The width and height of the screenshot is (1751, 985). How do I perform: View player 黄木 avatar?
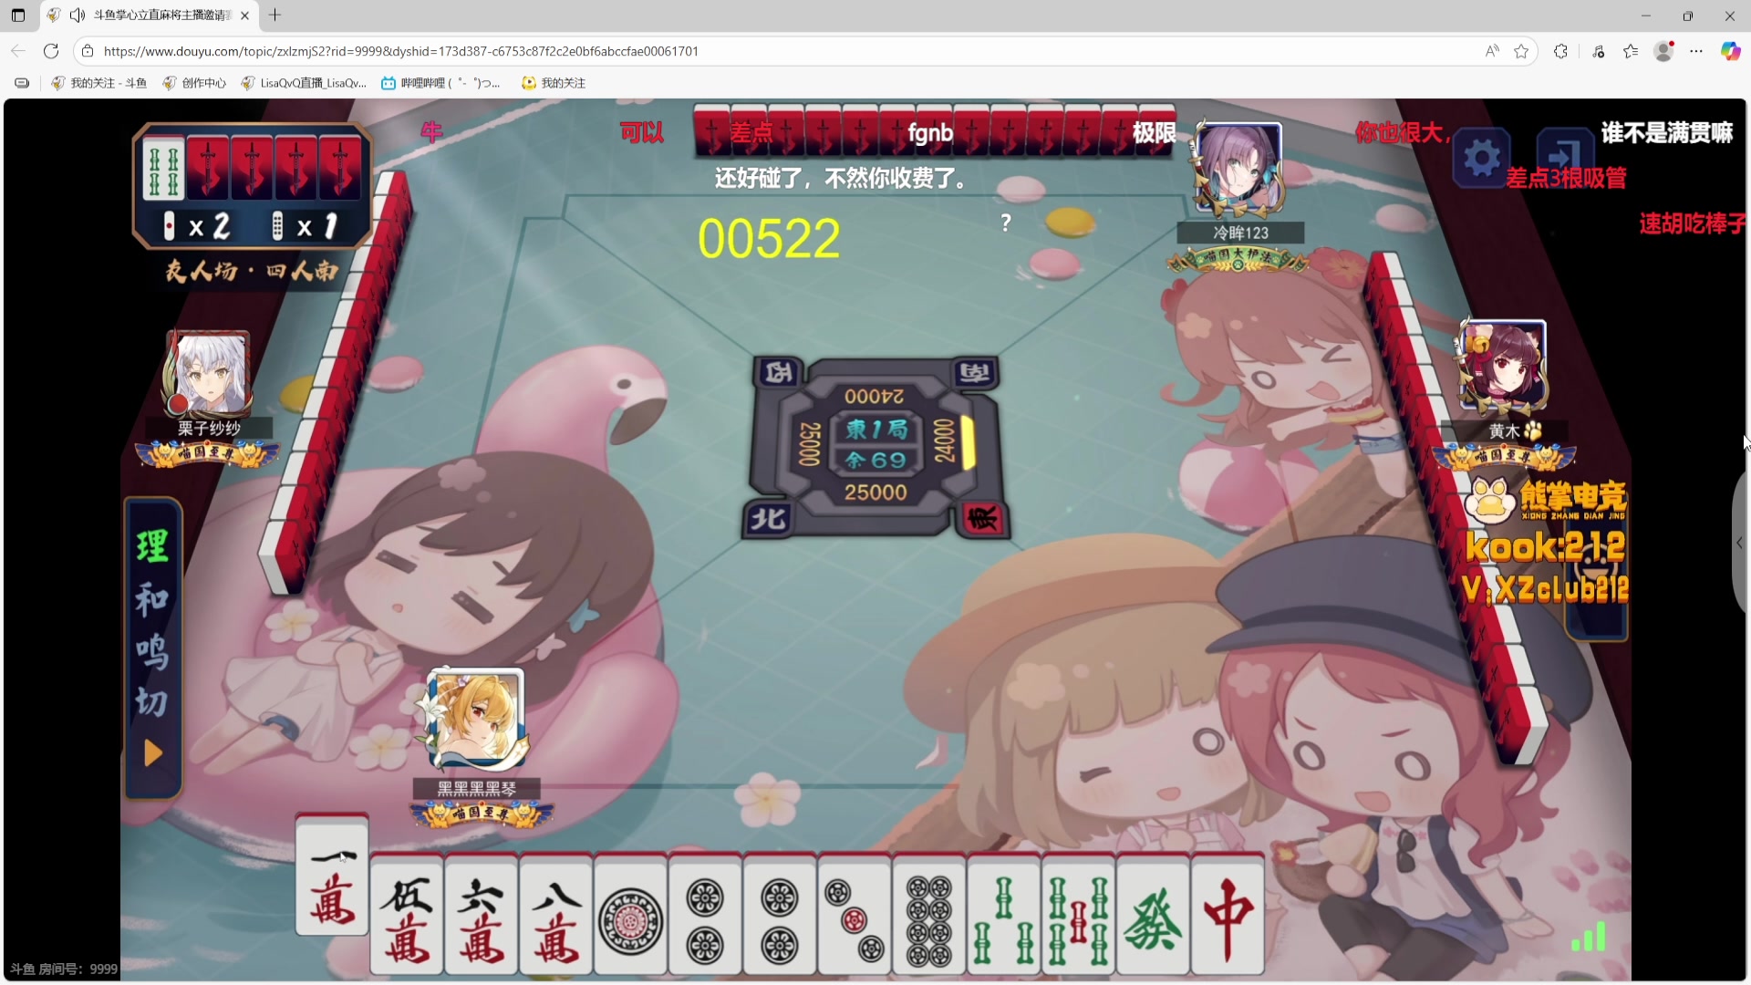click(x=1503, y=367)
